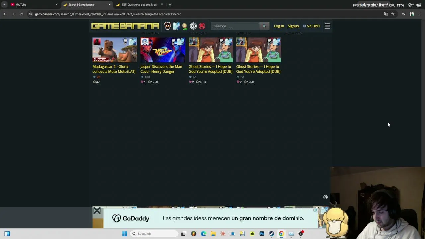Expand the tab search dropdown
The width and height of the screenshot is (425, 239).
tap(4, 5)
